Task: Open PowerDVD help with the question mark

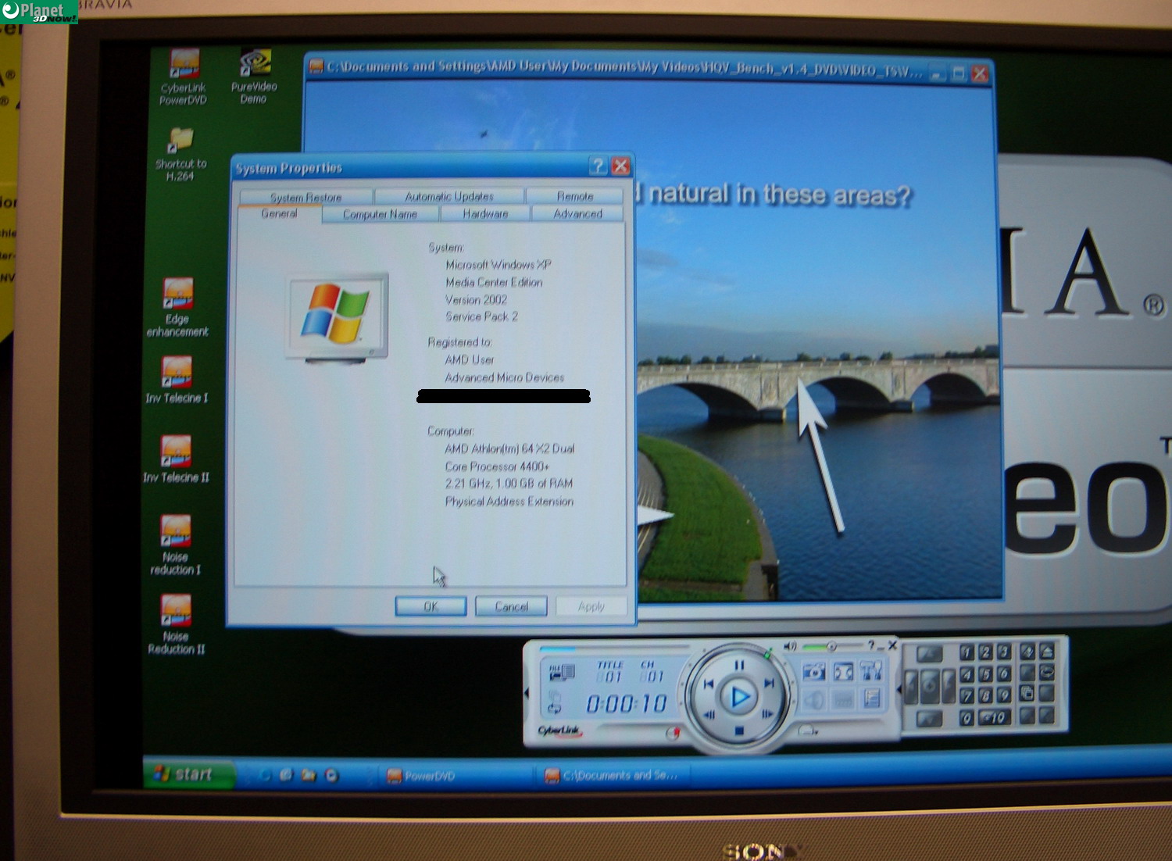Action: (871, 645)
